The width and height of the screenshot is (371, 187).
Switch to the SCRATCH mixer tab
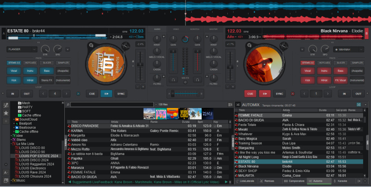(194, 29)
